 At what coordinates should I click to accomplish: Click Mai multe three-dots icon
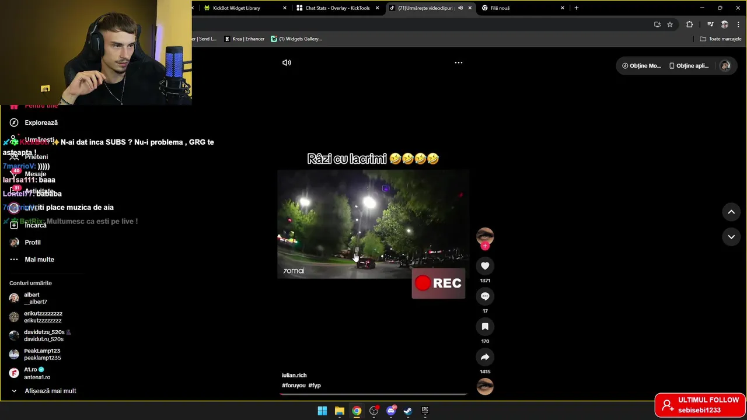(14, 260)
